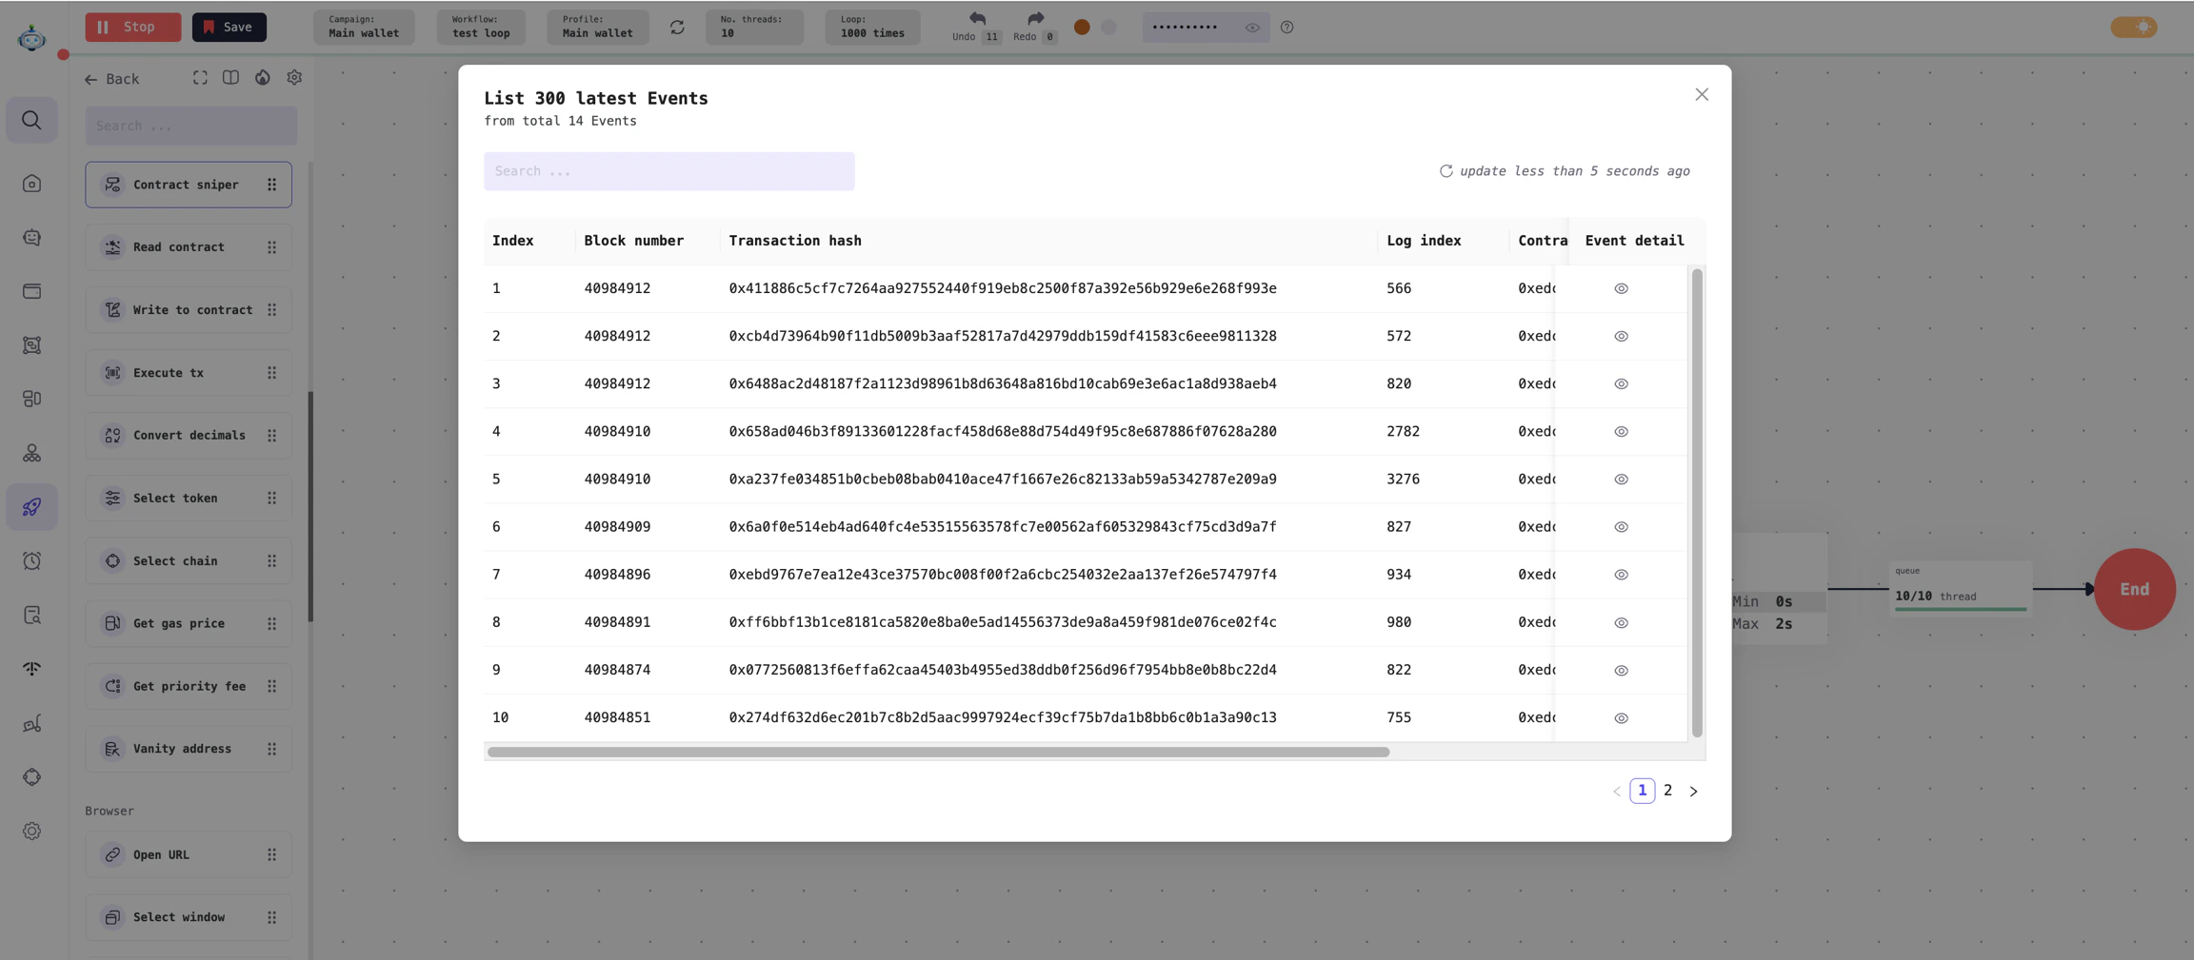This screenshot has width=2194, height=960.
Task: View event detail for index 10
Action: [1621, 718]
